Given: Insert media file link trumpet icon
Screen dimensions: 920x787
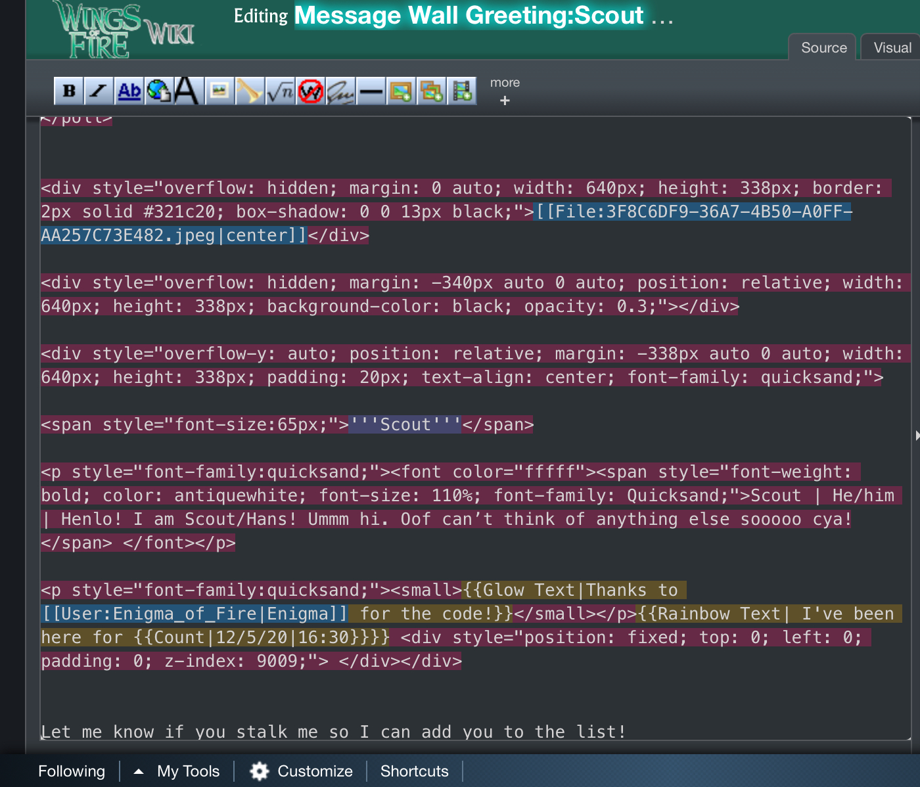Looking at the screenshot, I should [250, 91].
